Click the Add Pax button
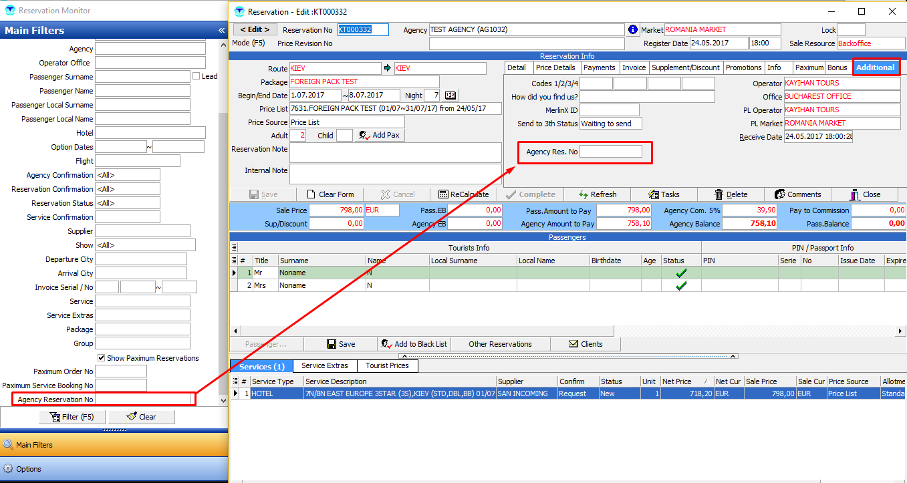 click(380, 136)
